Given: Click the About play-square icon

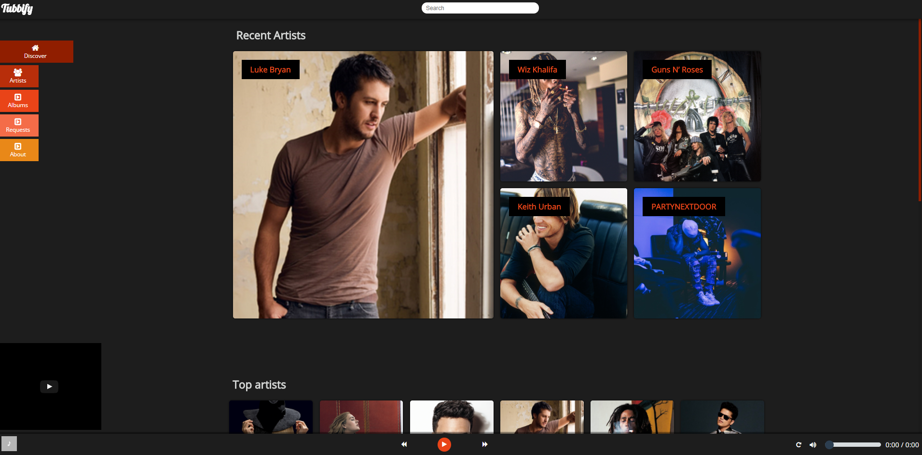Looking at the screenshot, I should [18, 146].
